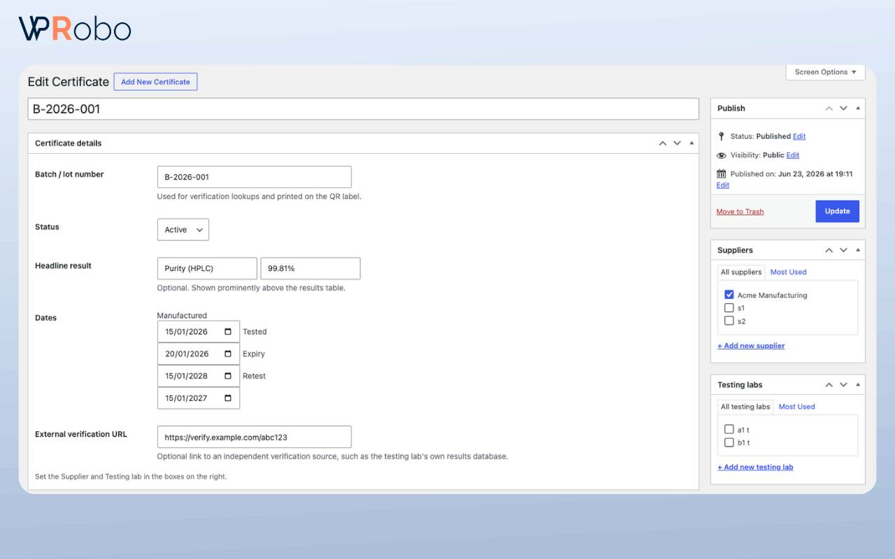Viewport: 895px width, 559px height.
Task: Open calendar picker for Expiry date 15/01/2028
Action: pos(228,376)
